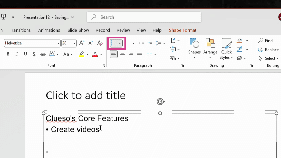Viewport: 281px width, 158px height.
Task: Open the font size 28 dropdown
Action: pyautogui.click(x=74, y=43)
